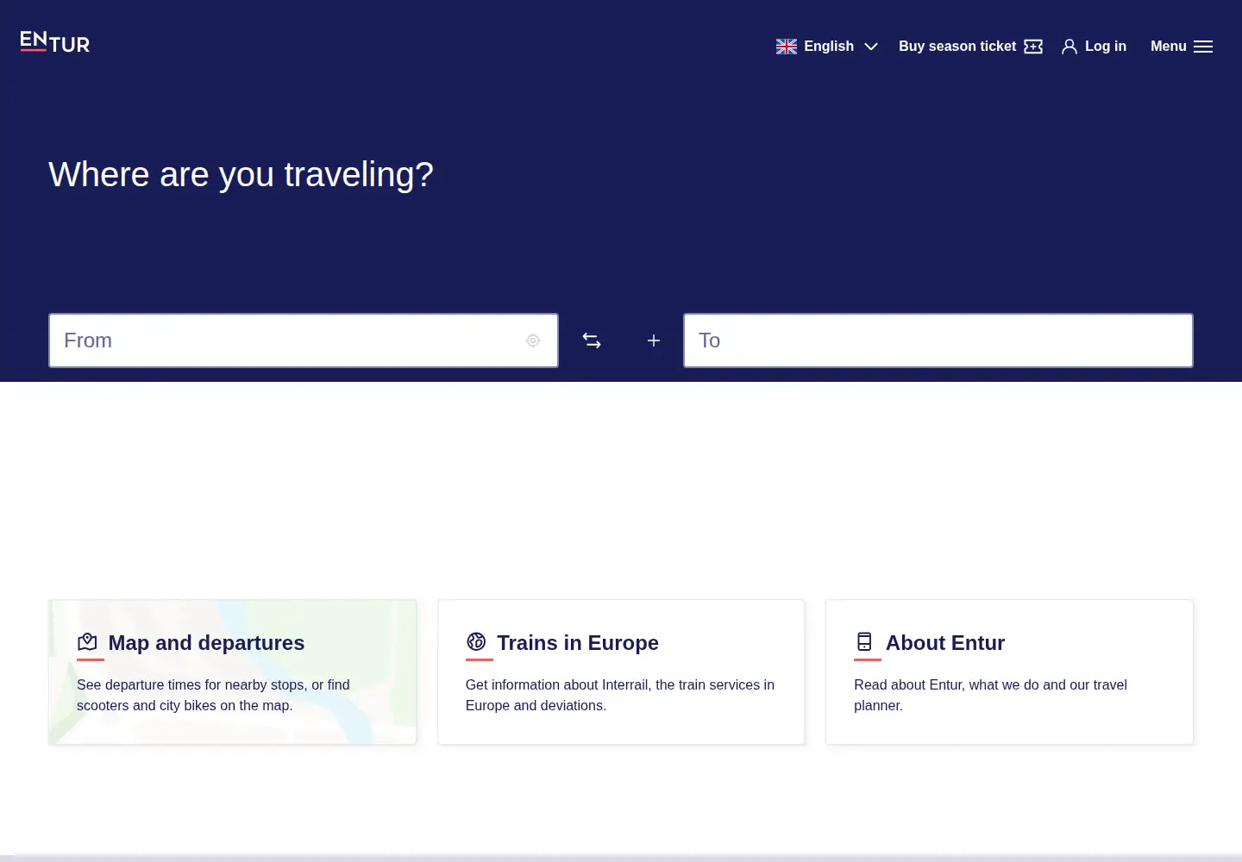Focus the To input field
The image size is (1242, 862).
938,340
